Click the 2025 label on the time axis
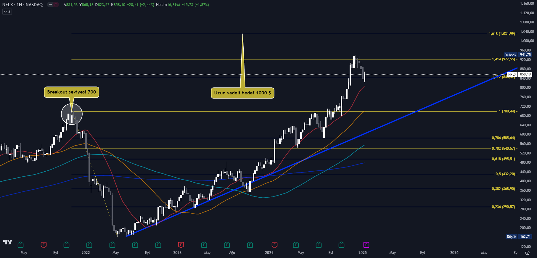 coord(362,253)
